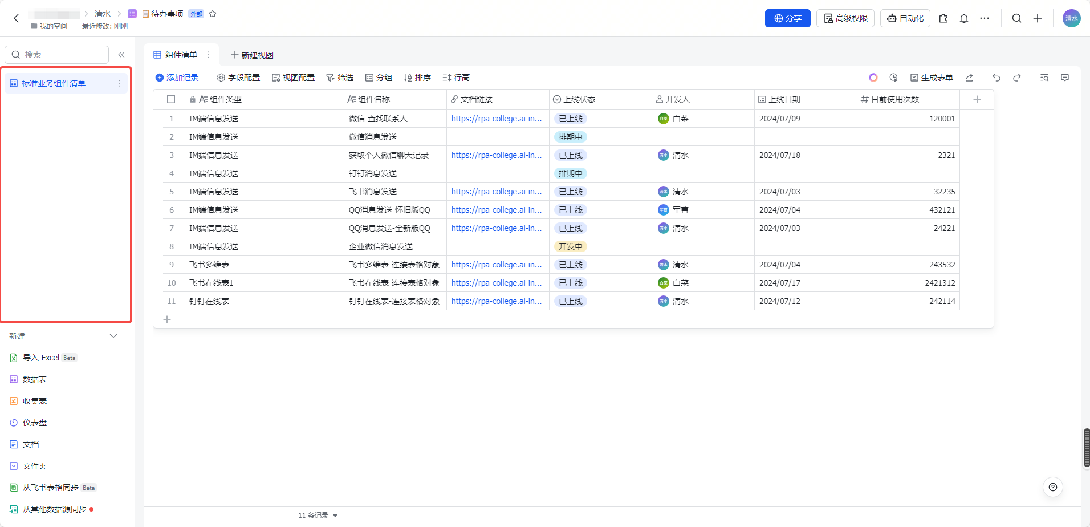Viewport: 1090px width, 527px height.
Task: Click 新建视图 to create a view
Action: 252,55
